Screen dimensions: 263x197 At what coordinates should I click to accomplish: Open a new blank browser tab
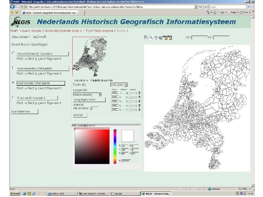81,13
